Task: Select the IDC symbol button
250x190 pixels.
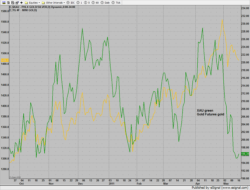Action: coord(71,3)
